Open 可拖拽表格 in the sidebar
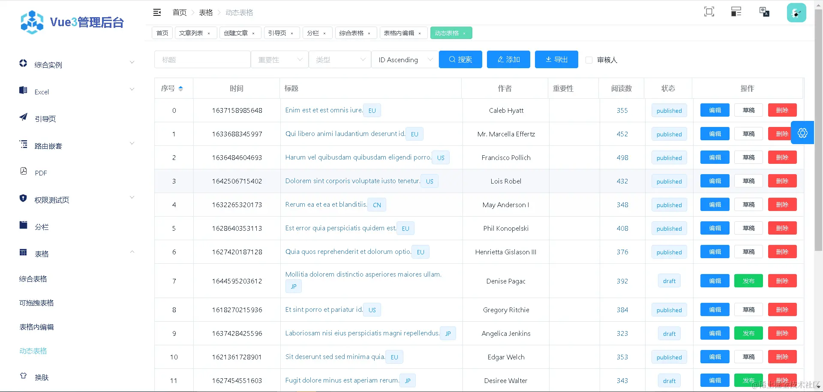This screenshot has width=823, height=392. [x=36, y=303]
